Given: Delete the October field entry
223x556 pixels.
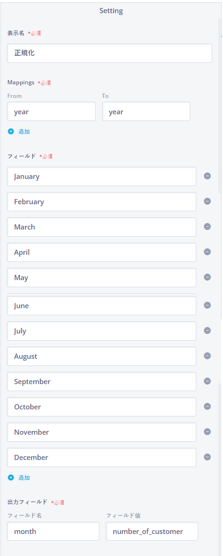Looking at the screenshot, I should click(x=208, y=407).
